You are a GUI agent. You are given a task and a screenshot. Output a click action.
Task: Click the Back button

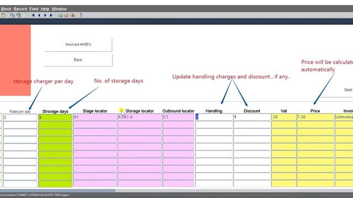coord(78,60)
